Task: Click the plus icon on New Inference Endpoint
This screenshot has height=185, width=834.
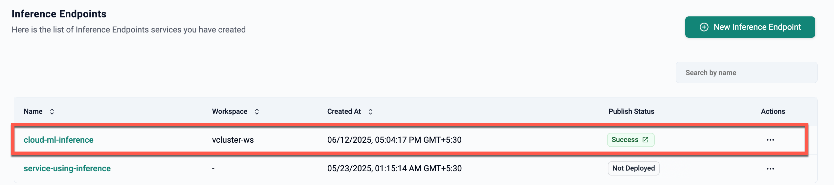Action: click(704, 27)
